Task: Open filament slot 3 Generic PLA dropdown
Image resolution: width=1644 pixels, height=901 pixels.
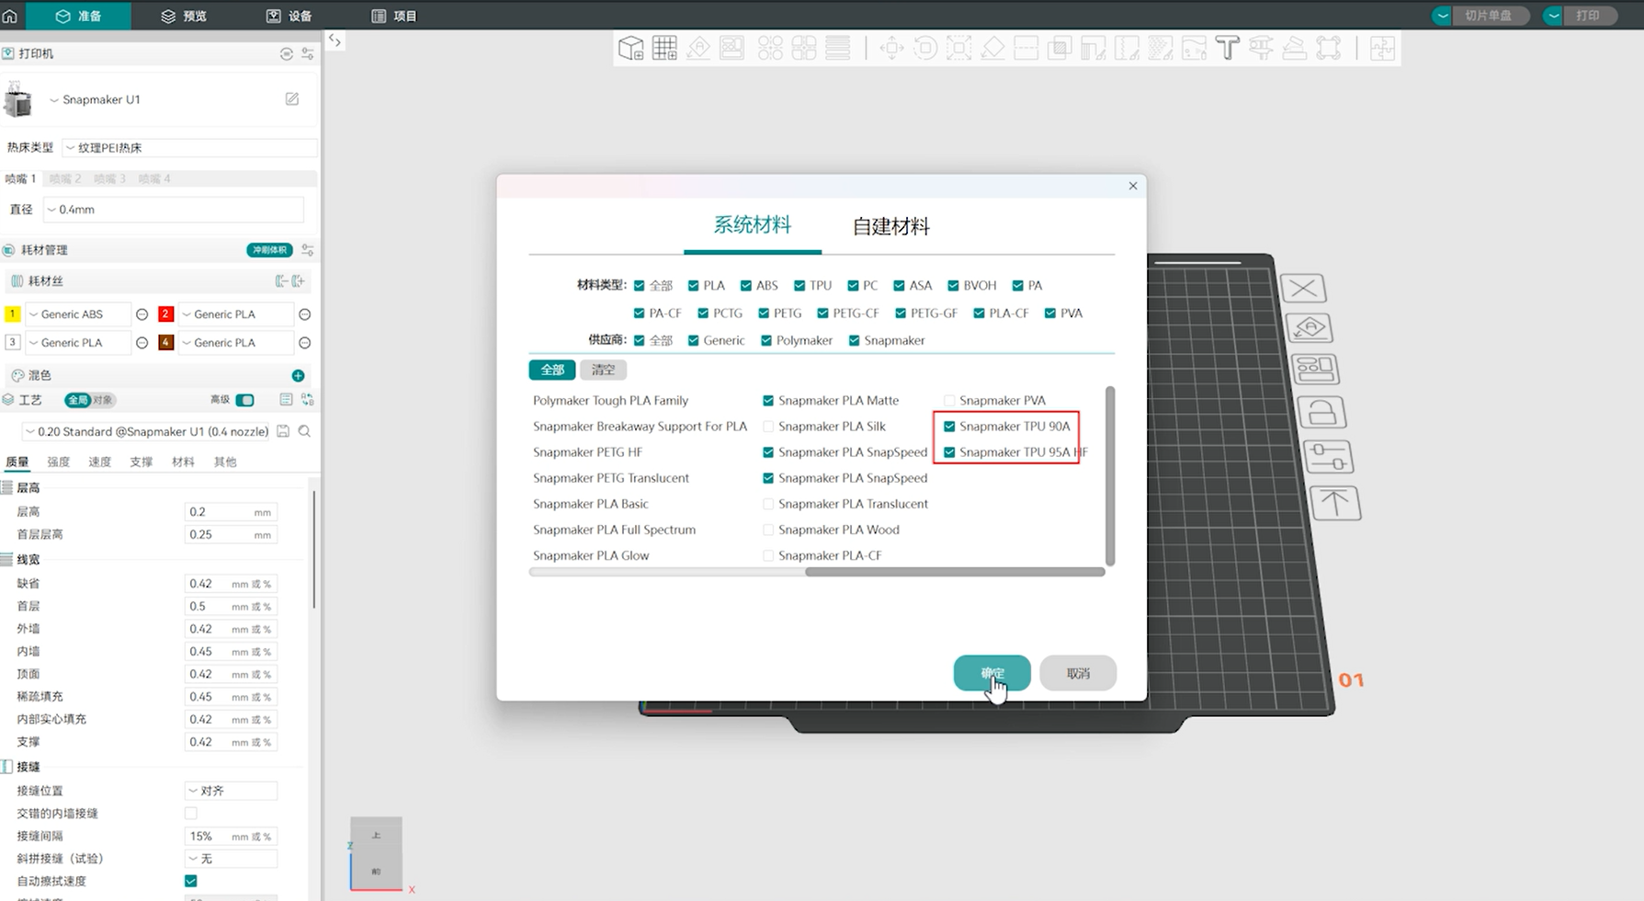Action: pyautogui.click(x=77, y=343)
